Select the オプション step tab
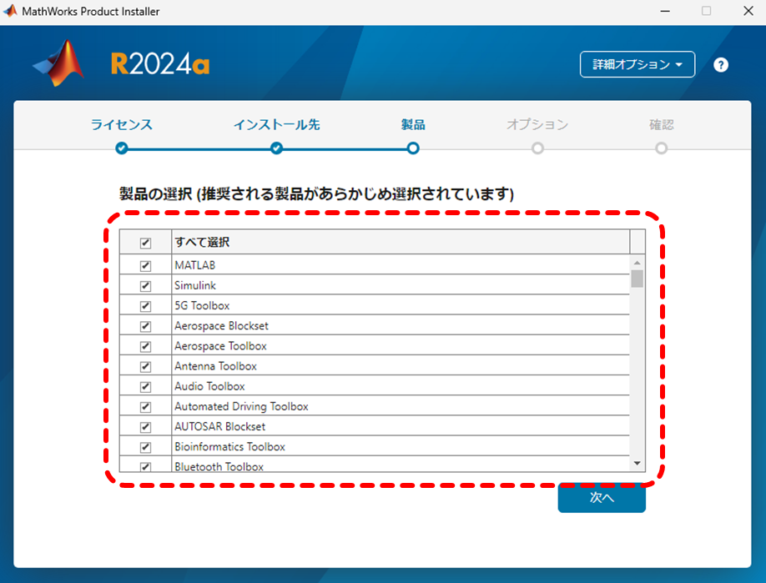The image size is (766, 583). pyautogui.click(x=537, y=124)
